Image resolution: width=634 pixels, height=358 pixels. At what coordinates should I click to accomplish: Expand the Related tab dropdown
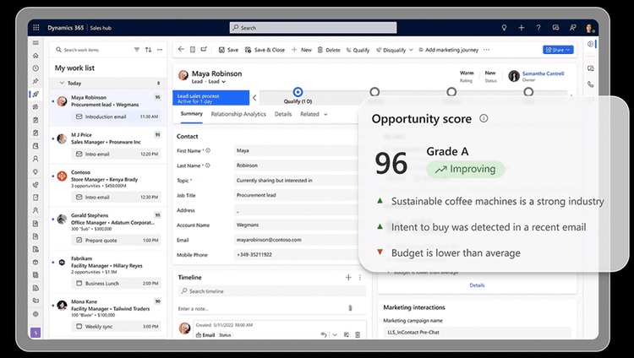coord(325,114)
